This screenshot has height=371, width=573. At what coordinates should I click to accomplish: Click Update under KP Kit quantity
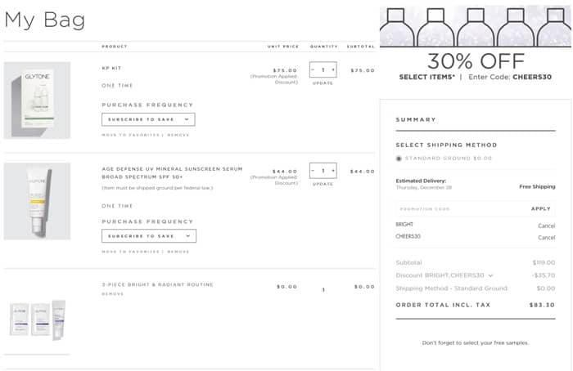coord(323,83)
